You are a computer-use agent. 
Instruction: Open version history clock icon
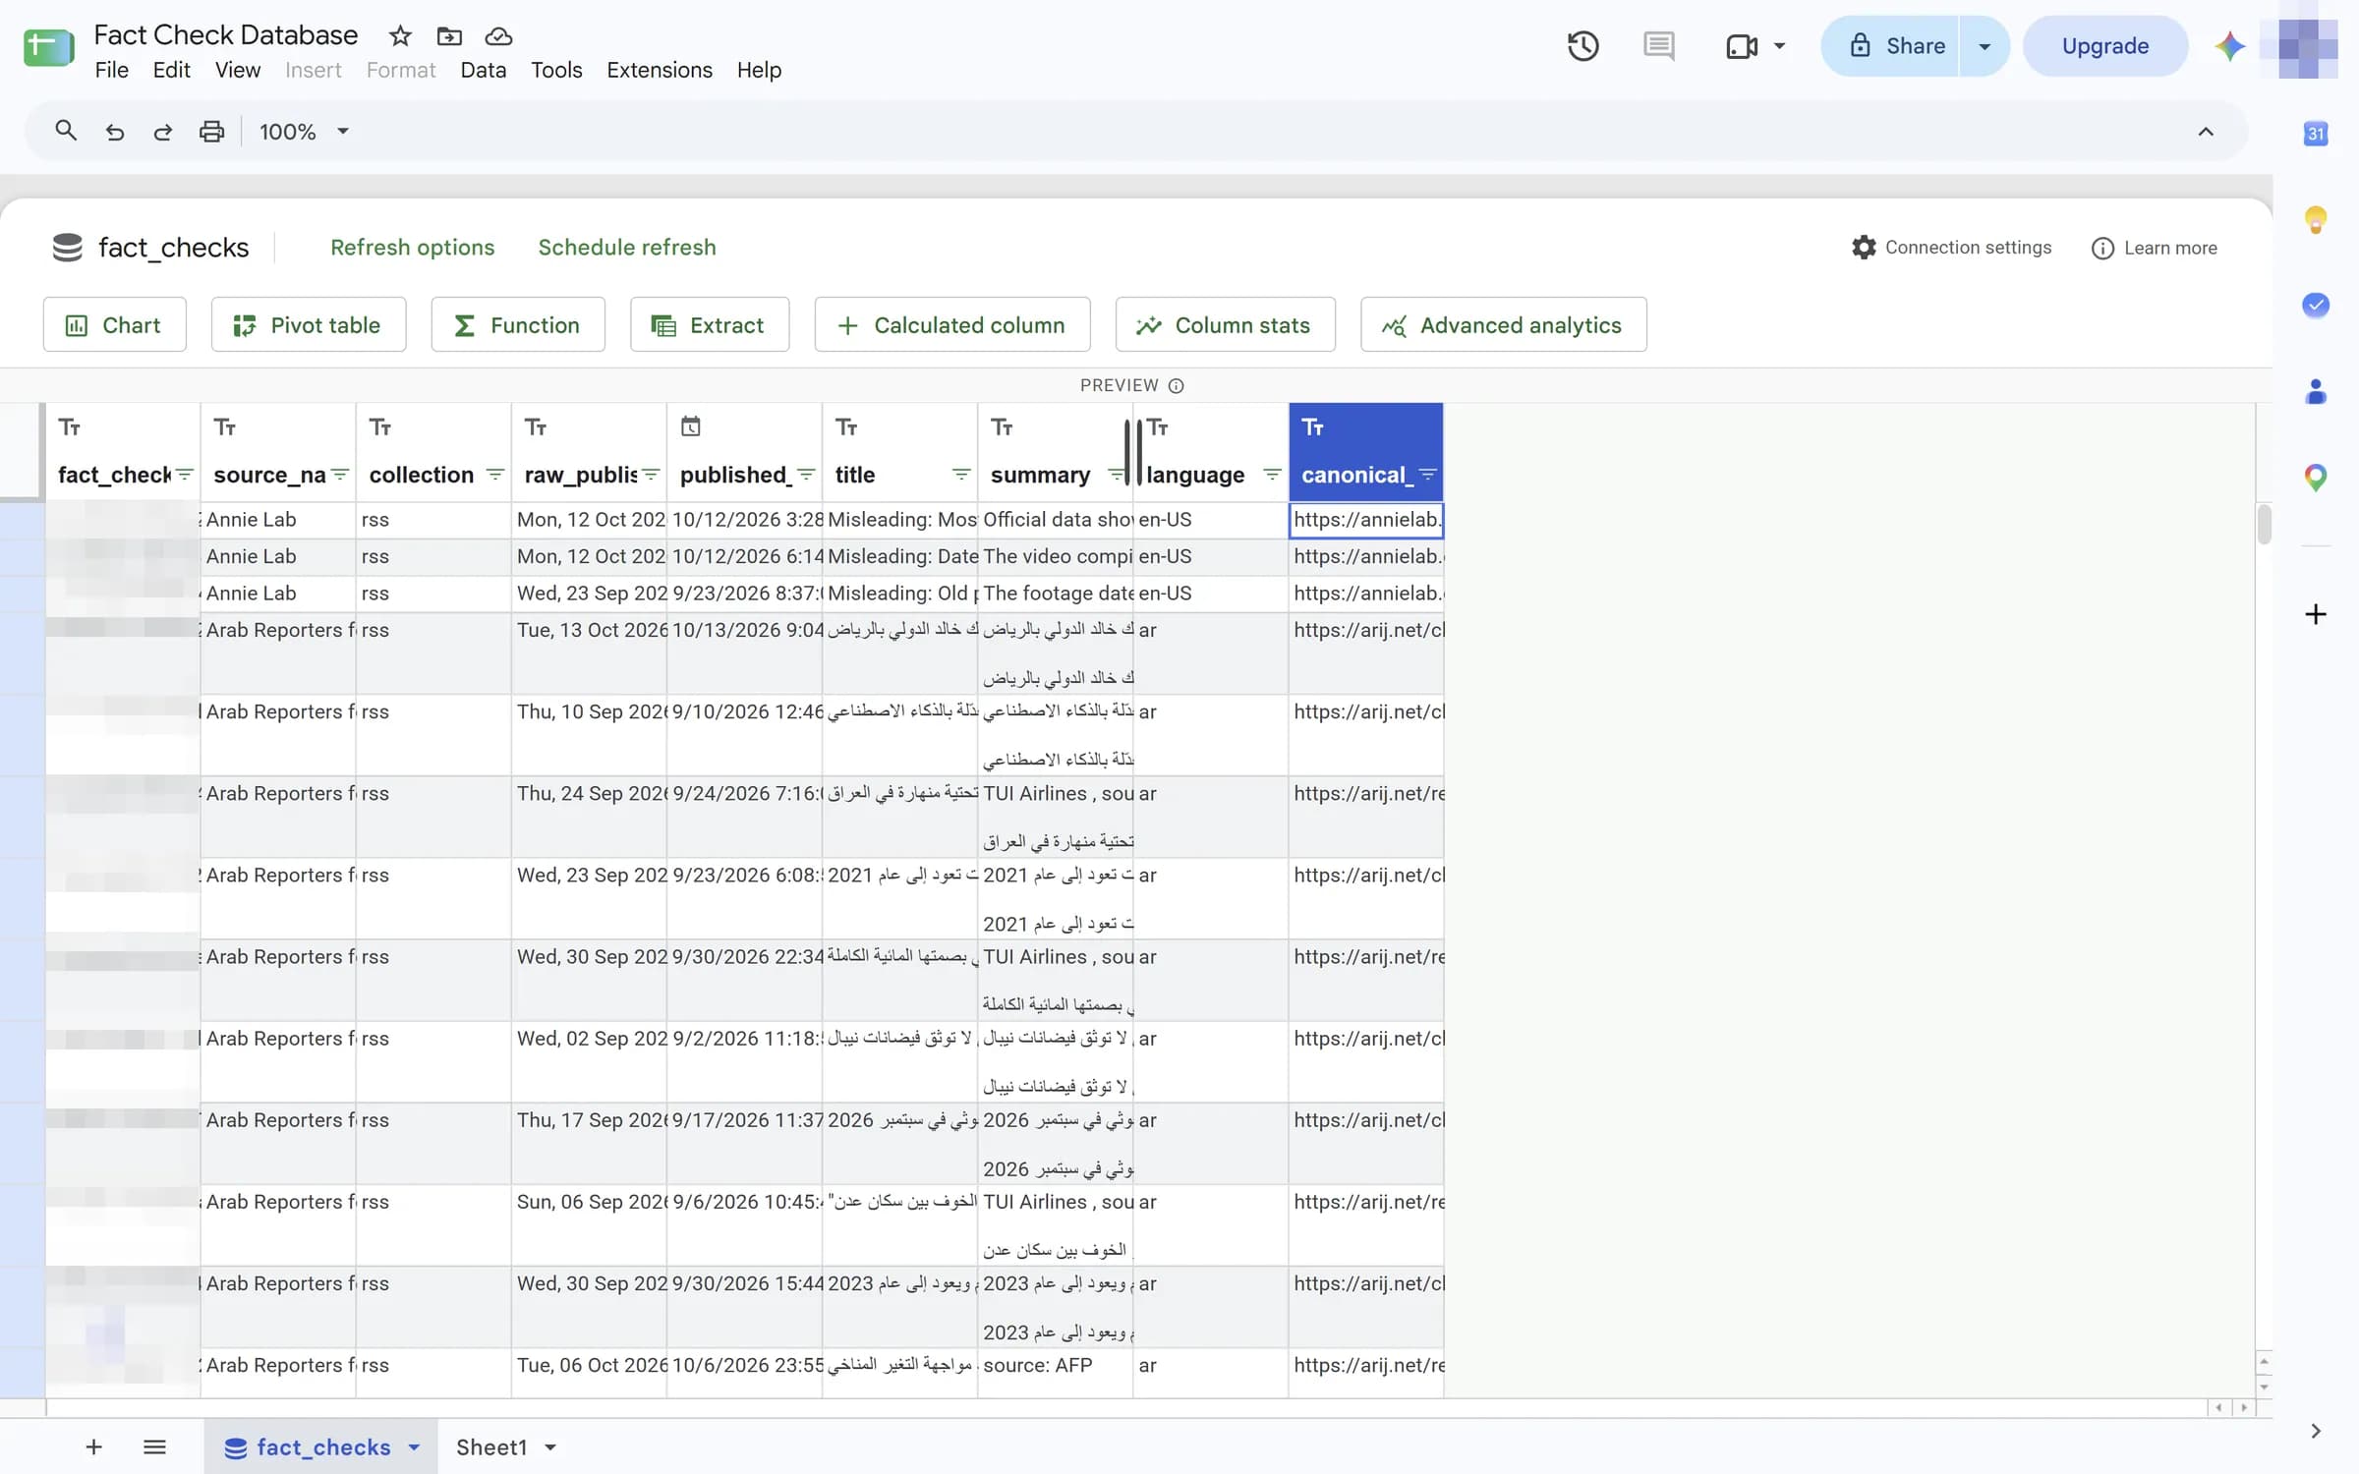click(x=1582, y=46)
